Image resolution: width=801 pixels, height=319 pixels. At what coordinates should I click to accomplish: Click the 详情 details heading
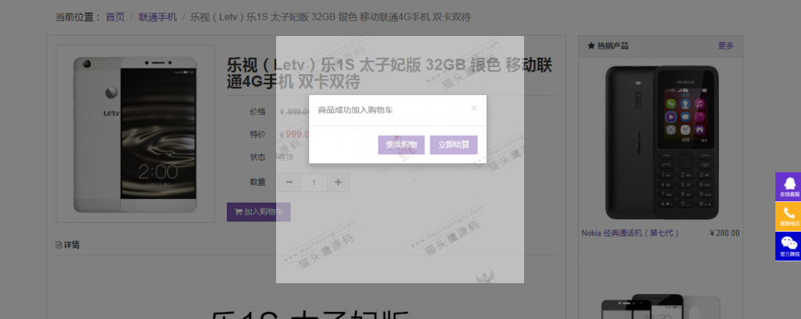71,245
